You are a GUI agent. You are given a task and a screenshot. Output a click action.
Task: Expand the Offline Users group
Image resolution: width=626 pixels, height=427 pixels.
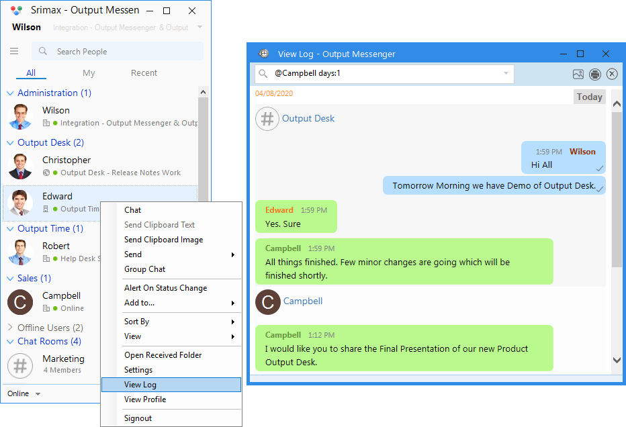click(10, 327)
